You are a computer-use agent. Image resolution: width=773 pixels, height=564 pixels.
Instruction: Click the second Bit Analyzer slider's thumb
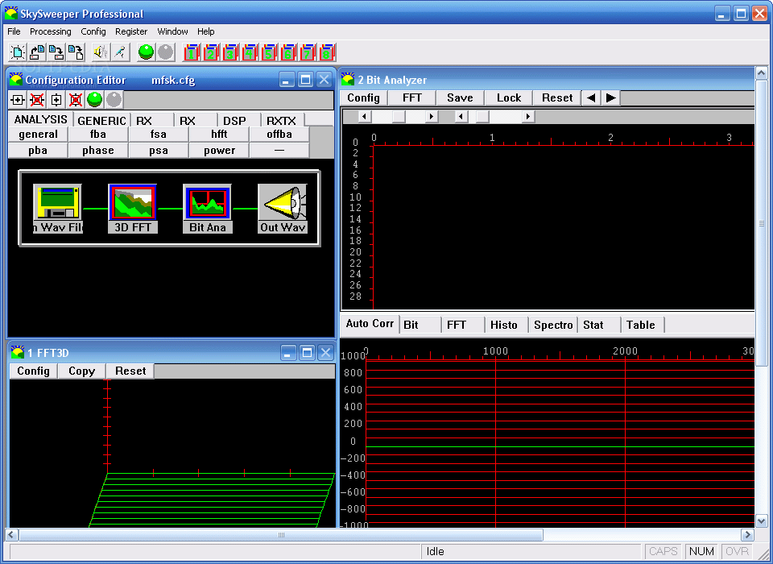click(x=482, y=117)
